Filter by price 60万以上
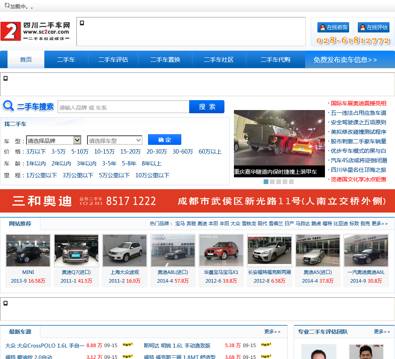 tap(210, 152)
